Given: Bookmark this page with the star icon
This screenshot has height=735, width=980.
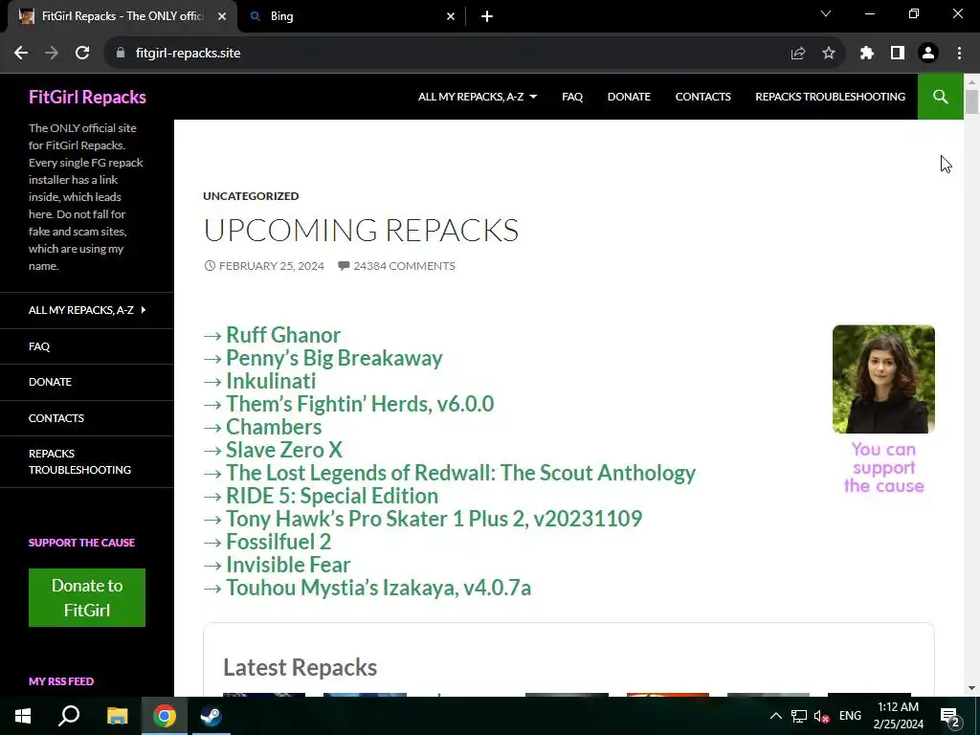Looking at the screenshot, I should click(829, 54).
